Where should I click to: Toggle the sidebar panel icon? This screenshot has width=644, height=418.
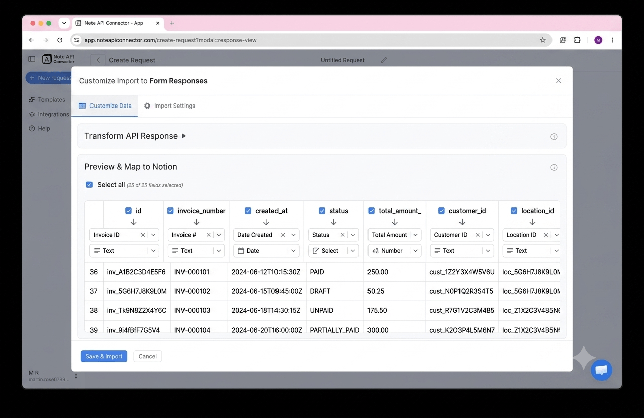[32, 59]
